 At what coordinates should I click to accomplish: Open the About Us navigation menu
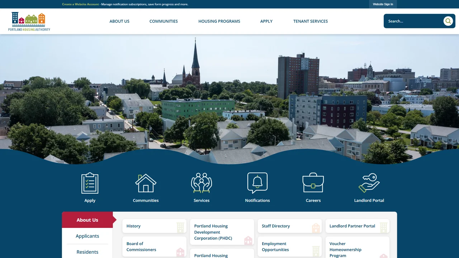[x=119, y=21]
